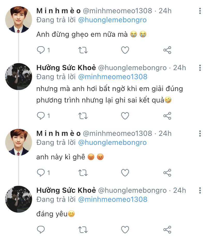This screenshot has height=237, width=214.
Task: Open the 'Hưởng Sức Khoẻ' name on the second tweet
Action: [x=66, y=68]
